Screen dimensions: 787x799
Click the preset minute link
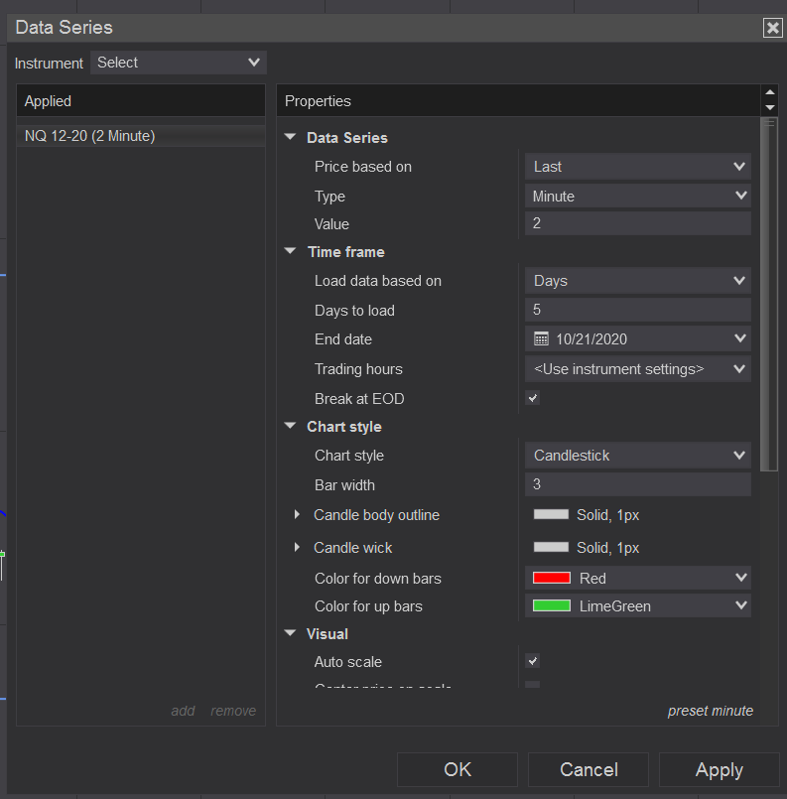[x=710, y=711]
